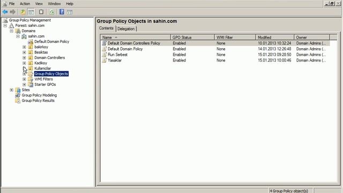Click modified date 15.01.2013 10:00:46
Viewport: 343px width, 193px height.
coord(274,61)
